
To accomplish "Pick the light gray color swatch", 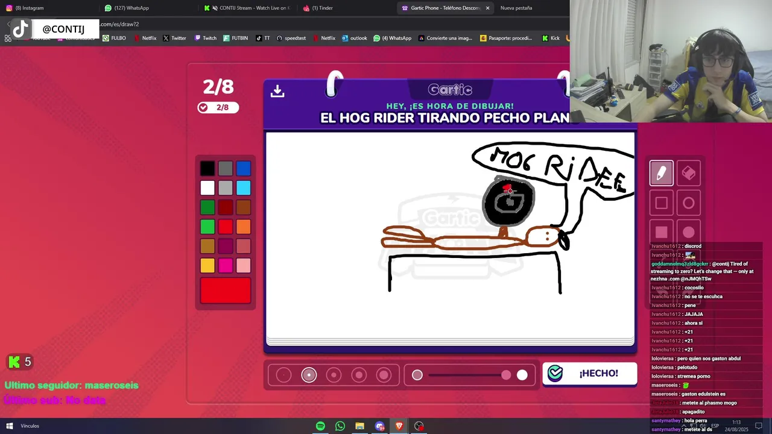I will point(225,188).
